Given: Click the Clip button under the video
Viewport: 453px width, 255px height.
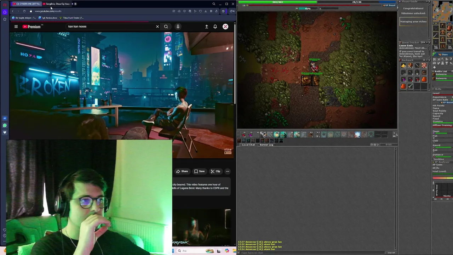Looking at the screenshot, I should pos(215,171).
